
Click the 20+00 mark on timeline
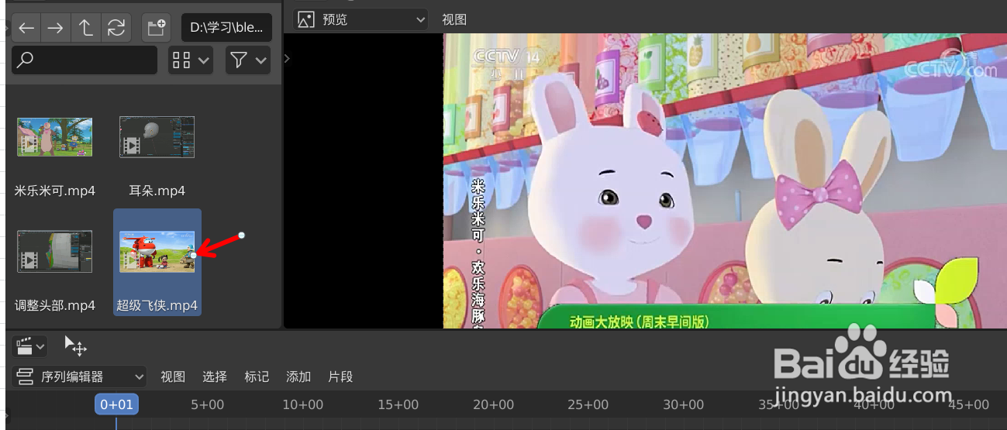[494, 404]
